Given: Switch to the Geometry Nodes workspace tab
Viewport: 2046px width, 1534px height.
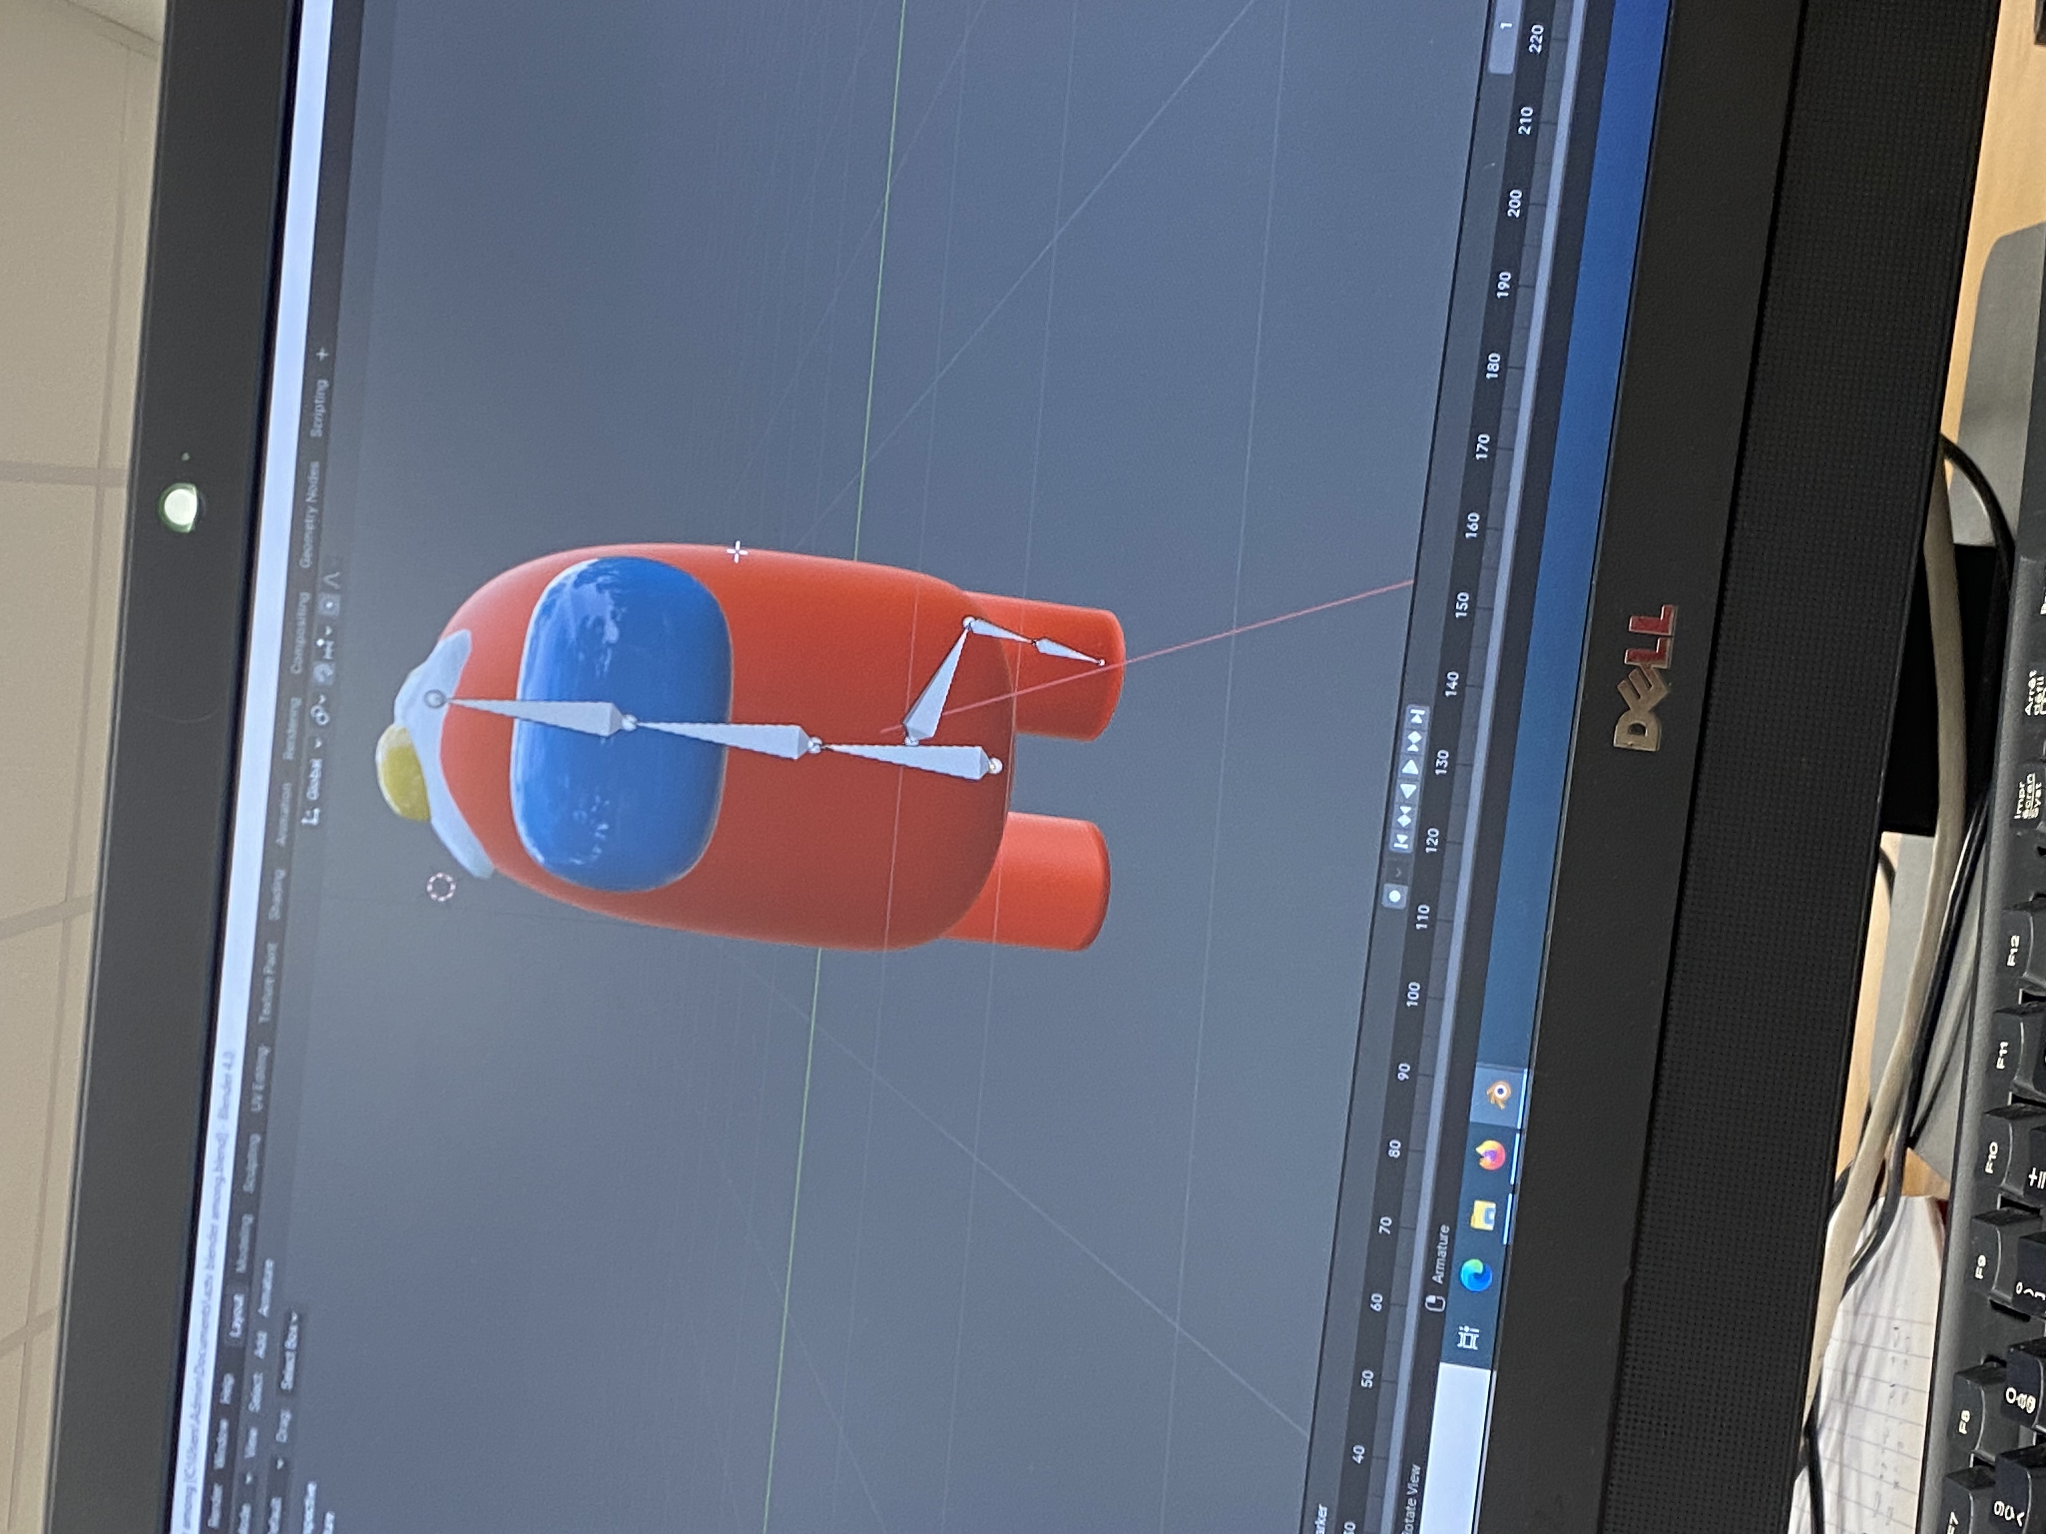Looking at the screenshot, I should coord(309,515).
